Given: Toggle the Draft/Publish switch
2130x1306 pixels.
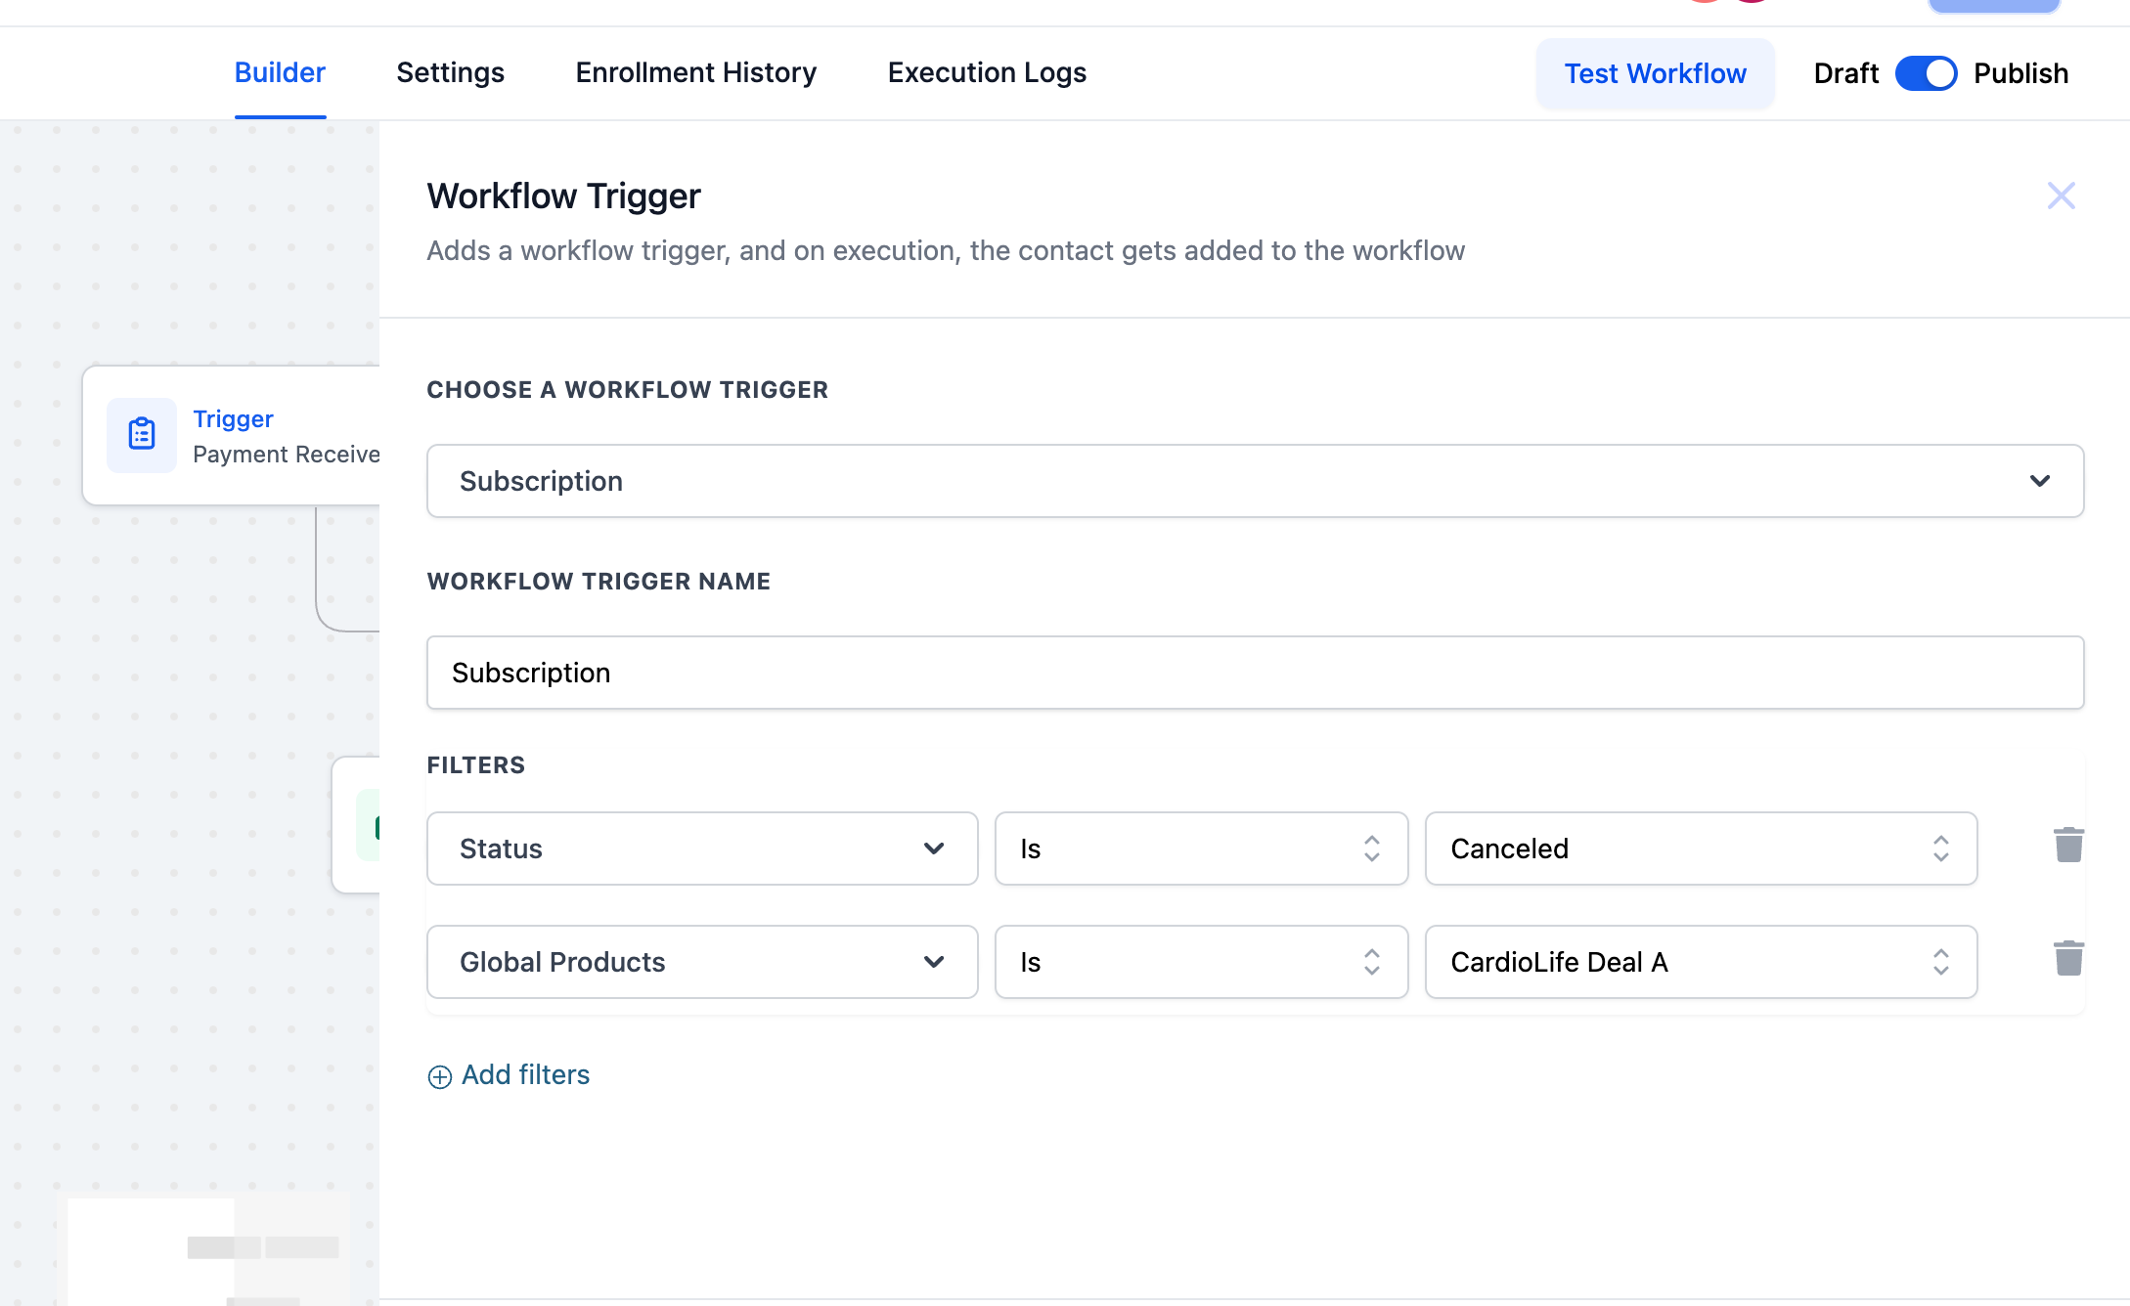Looking at the screenshot, I should [x=1925, y=73].
